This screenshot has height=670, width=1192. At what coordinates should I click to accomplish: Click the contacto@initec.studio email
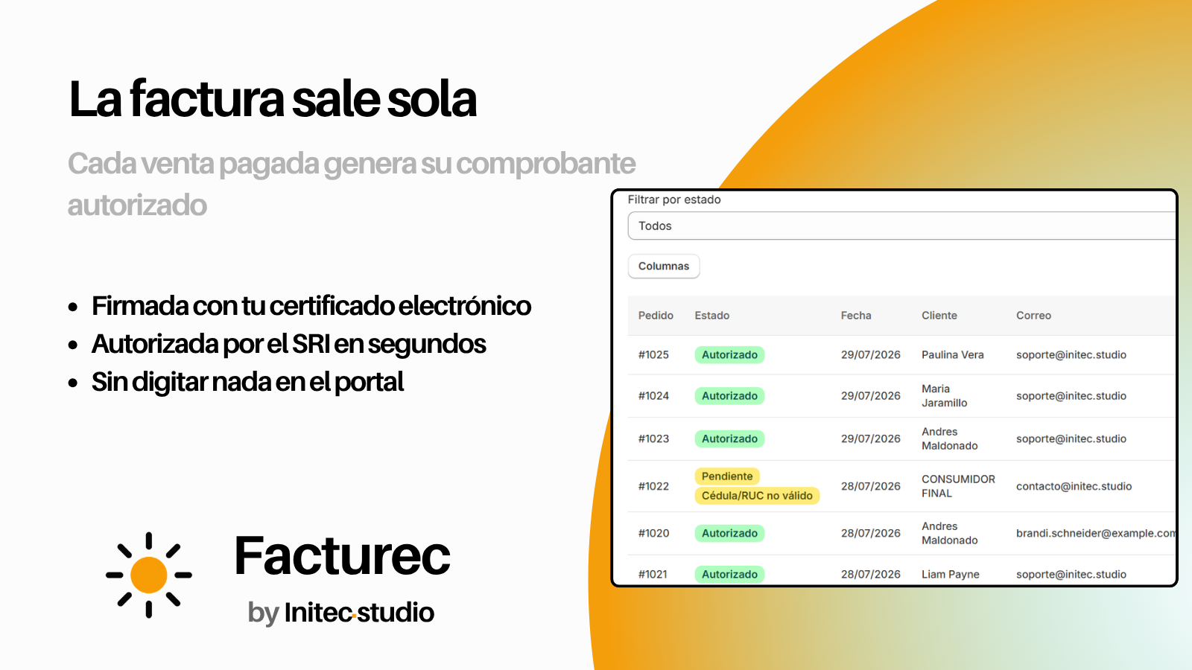tap(1074, 486)
